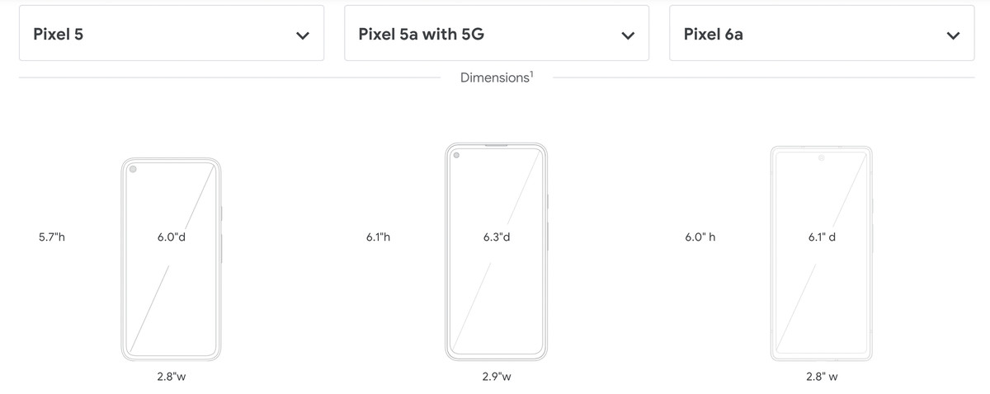
Task: Click the 6.0" h height label for Pixel 6a
Action: tap(700, 237)
